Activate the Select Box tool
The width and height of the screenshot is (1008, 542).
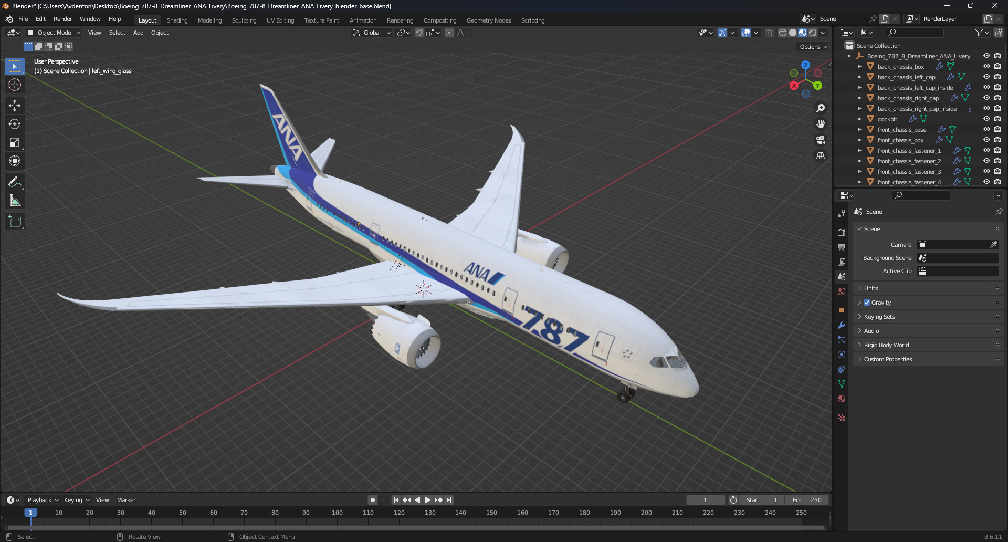click(x=15, y=66)
